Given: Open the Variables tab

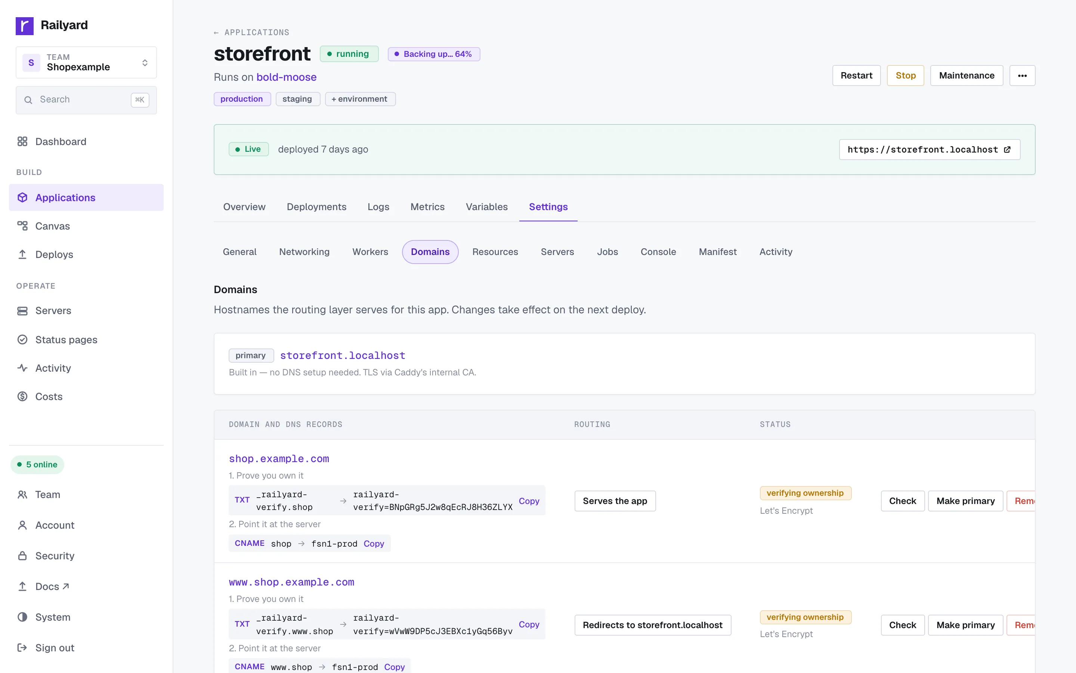Looking at the screenshot, I should [487, 207].
